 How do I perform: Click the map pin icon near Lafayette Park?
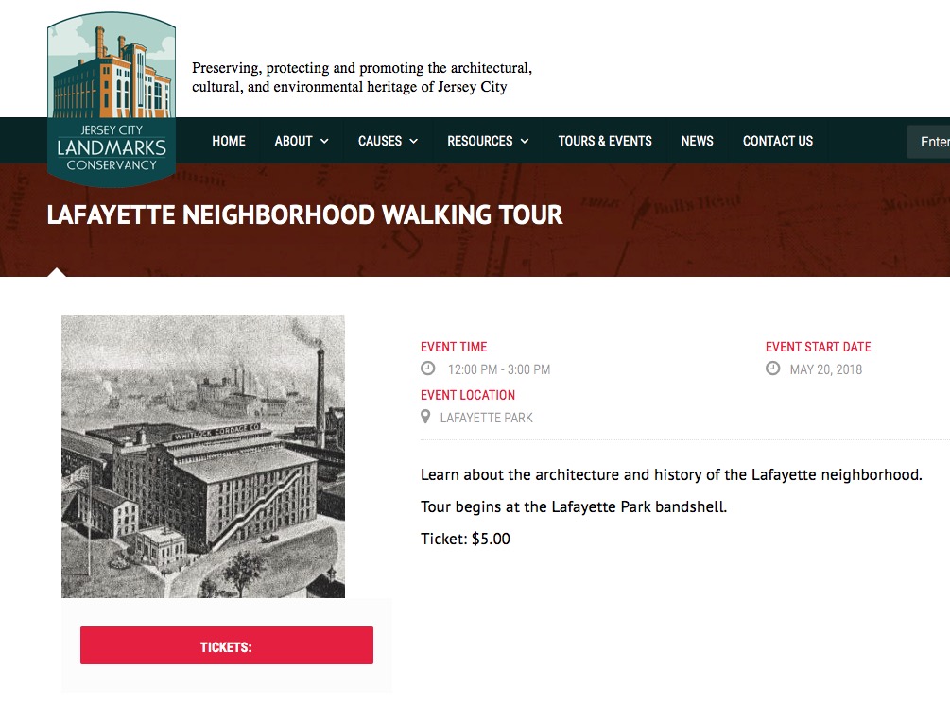click(x=426, y=417)
